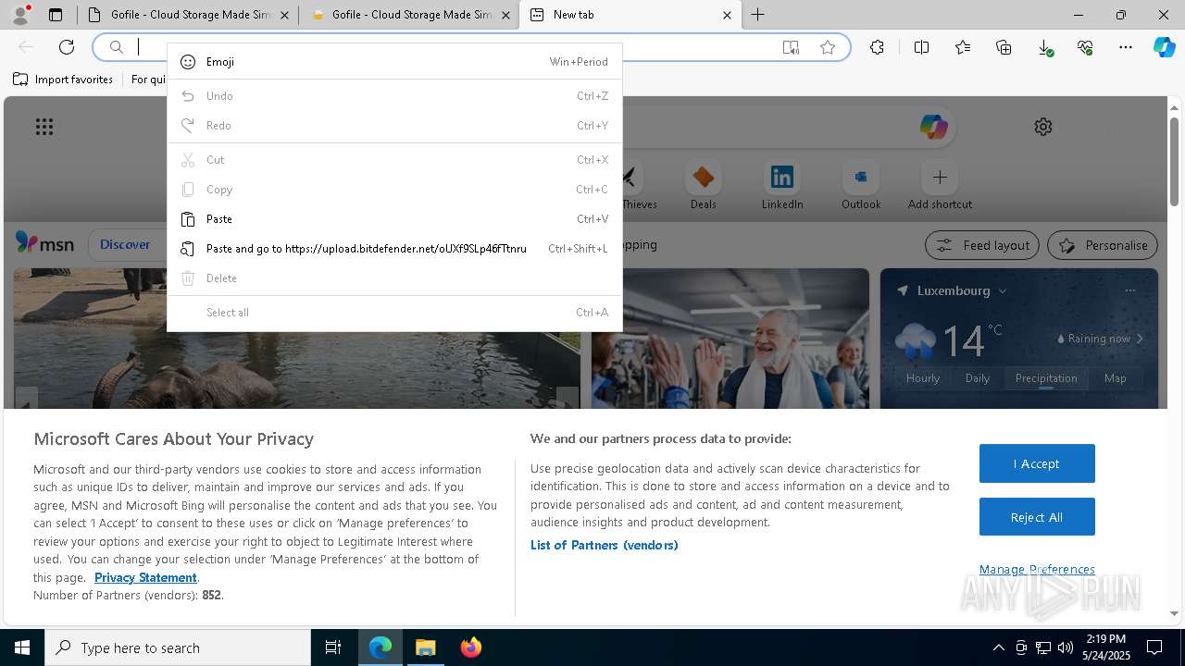
Task: Select Daily weather tab
Action: click(x=978, y=378)
